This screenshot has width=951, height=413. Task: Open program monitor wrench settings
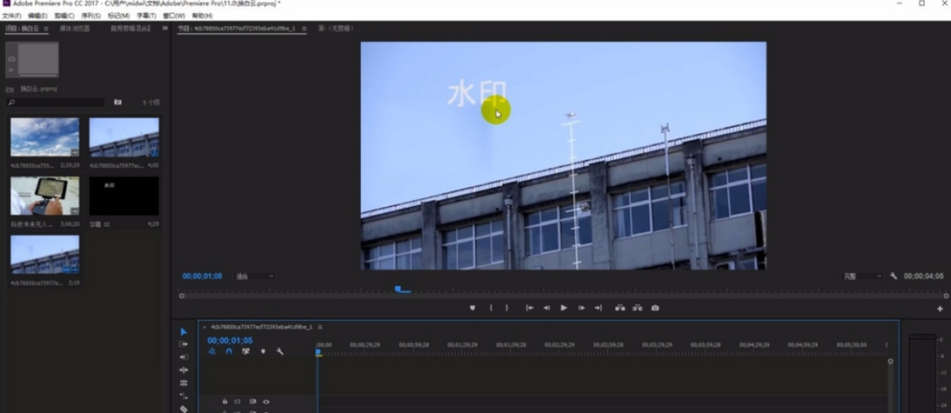click(x=894, y=276)
